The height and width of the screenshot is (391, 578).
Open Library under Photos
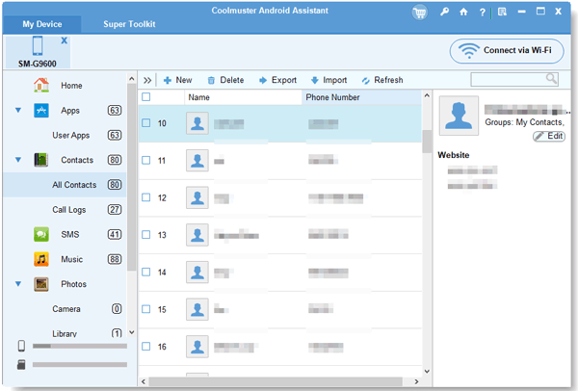coord(65,333)
